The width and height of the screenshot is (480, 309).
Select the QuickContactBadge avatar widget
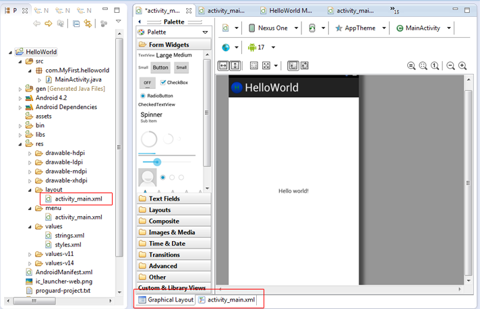(147, 177)
